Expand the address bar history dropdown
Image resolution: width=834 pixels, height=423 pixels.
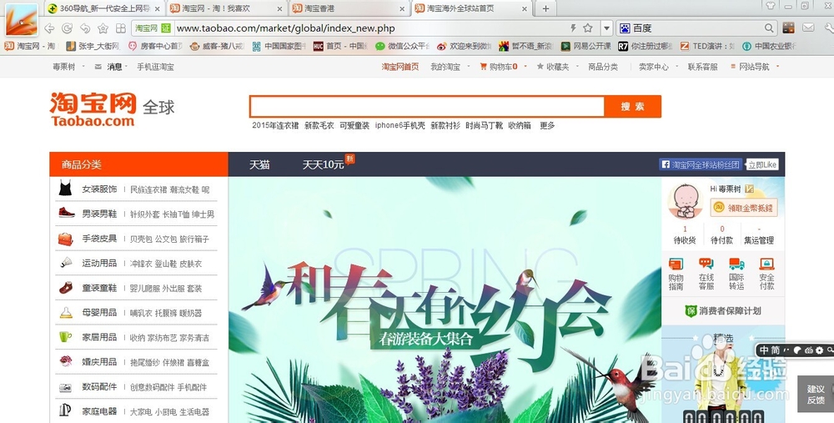(x=607, y=28)
